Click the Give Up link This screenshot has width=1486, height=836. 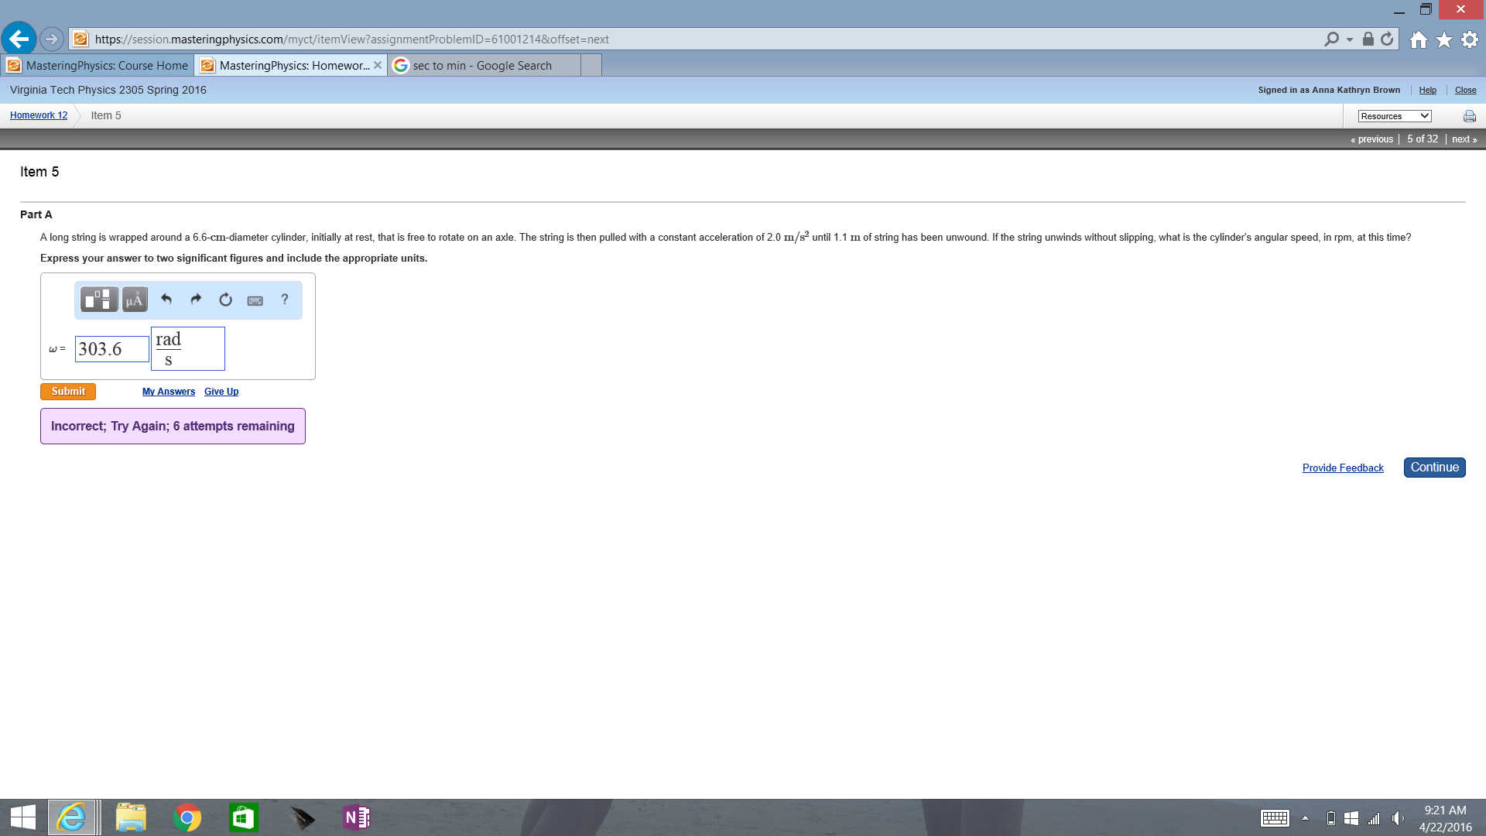point(221,392)
